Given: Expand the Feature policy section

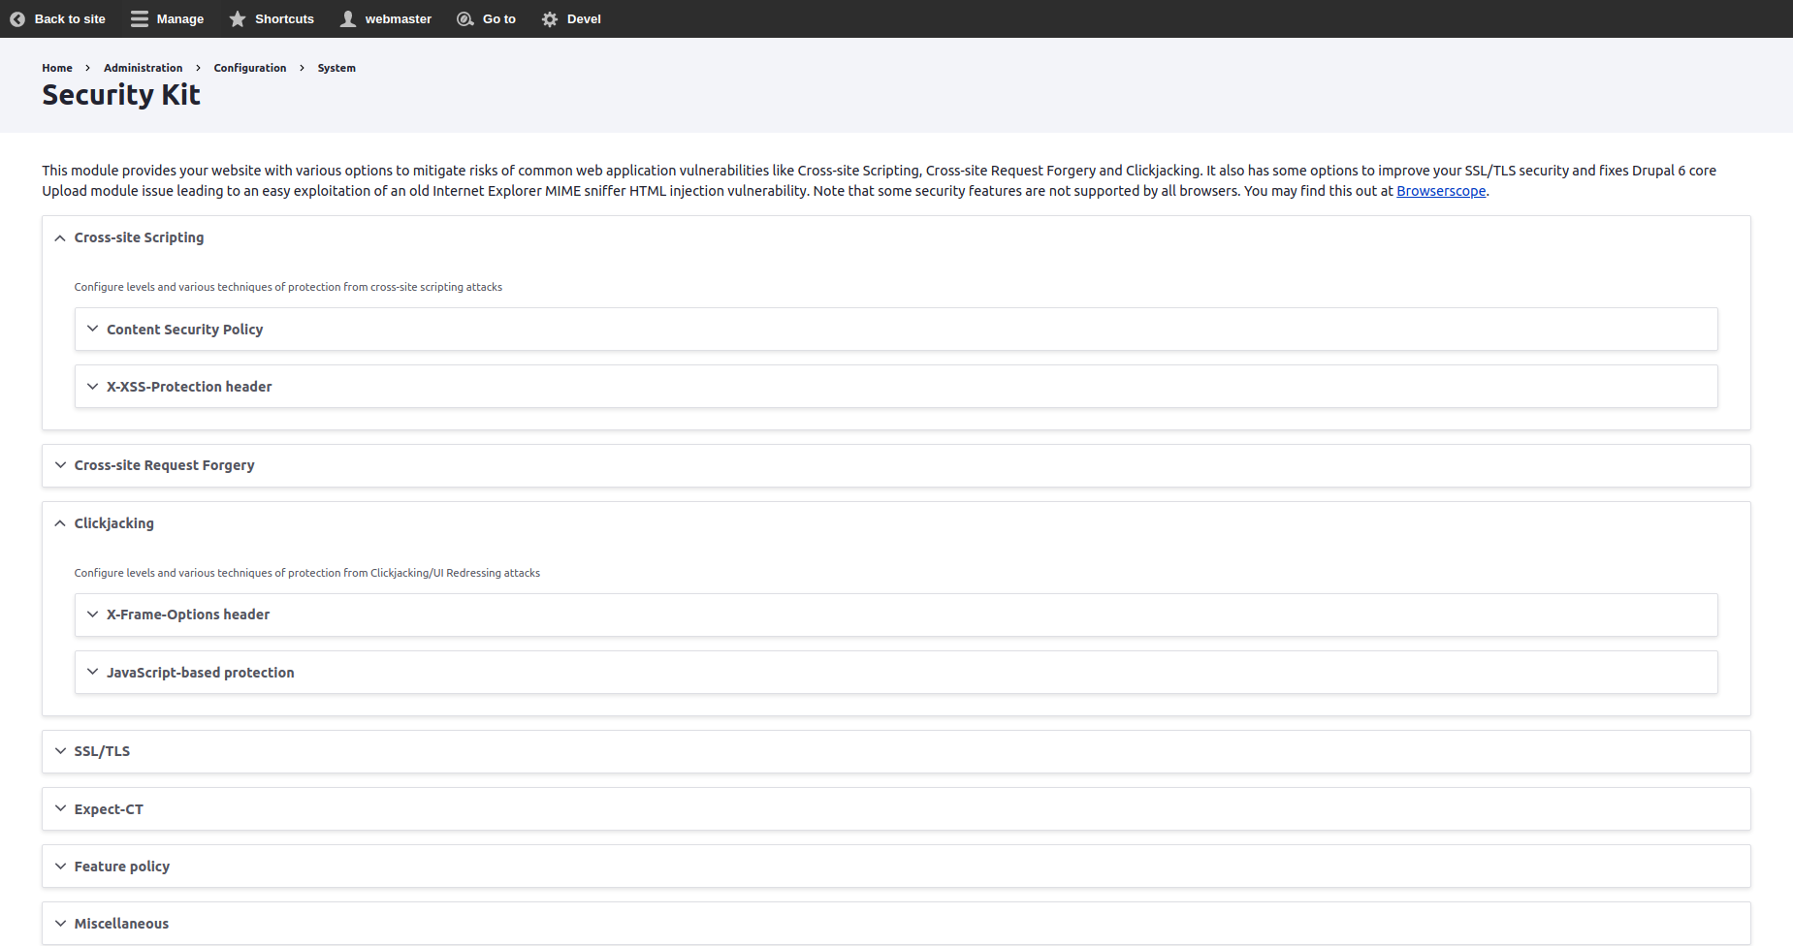Looking at the screenshot, I should click(121, 867).
